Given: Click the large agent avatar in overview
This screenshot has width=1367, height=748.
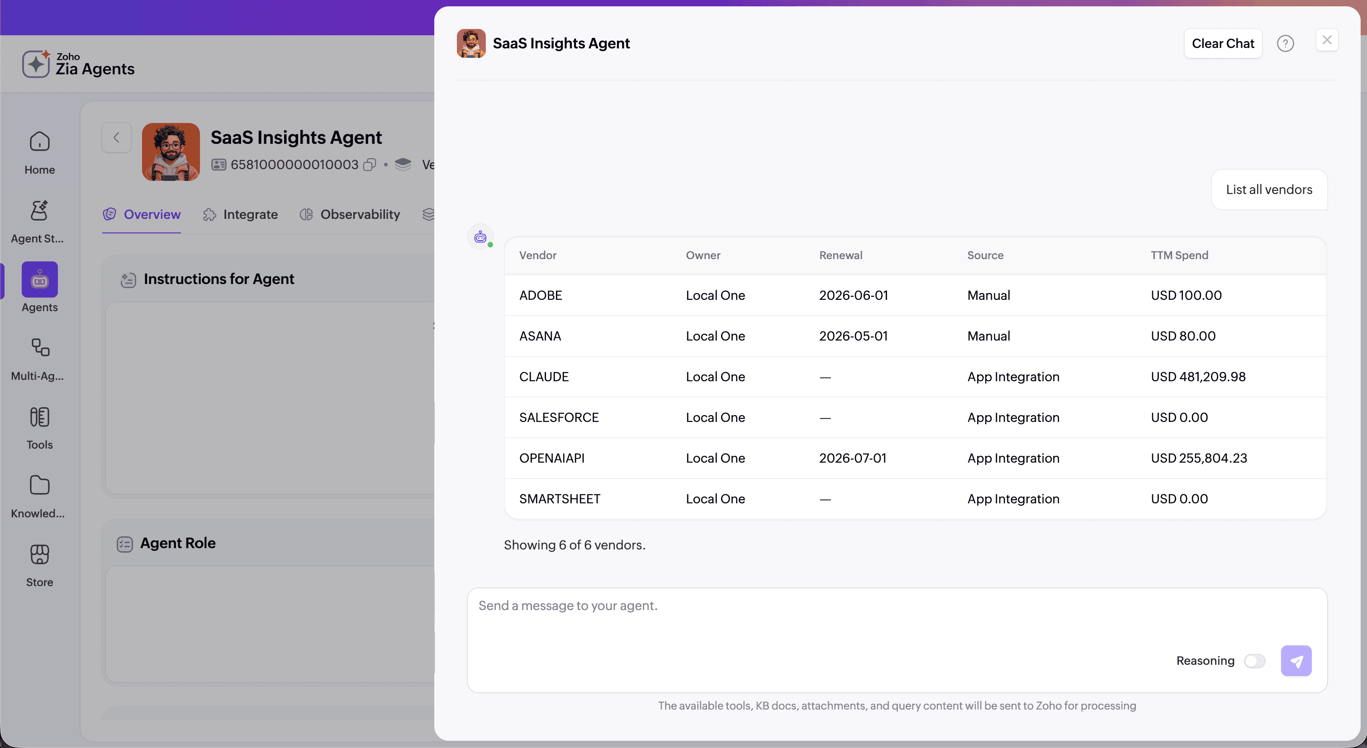Looking at the screenshot, I should coord(171,152).
